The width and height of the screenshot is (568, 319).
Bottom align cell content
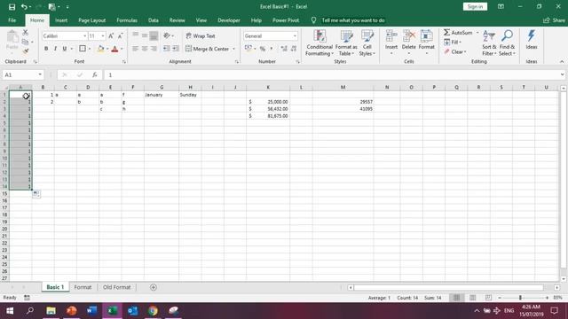154,35
